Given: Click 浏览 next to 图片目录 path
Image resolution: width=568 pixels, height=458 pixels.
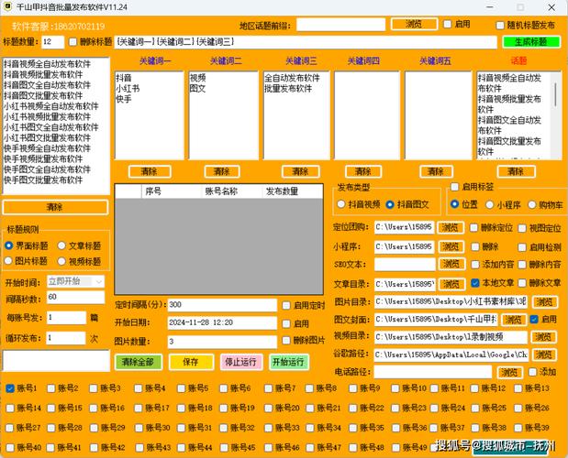Looking at the screenshot, I should [544, 301].
